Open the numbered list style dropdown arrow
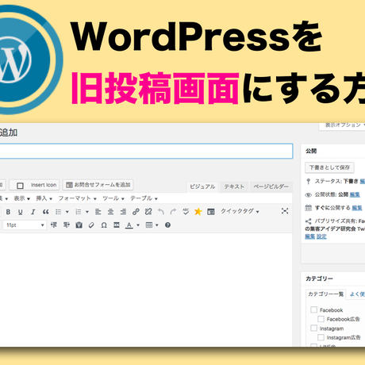 [87, 212]
